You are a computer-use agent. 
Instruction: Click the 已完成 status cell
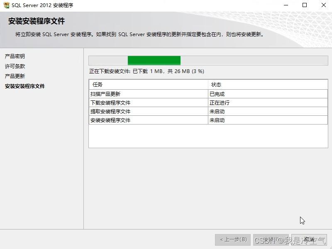[x=268, y=94]
